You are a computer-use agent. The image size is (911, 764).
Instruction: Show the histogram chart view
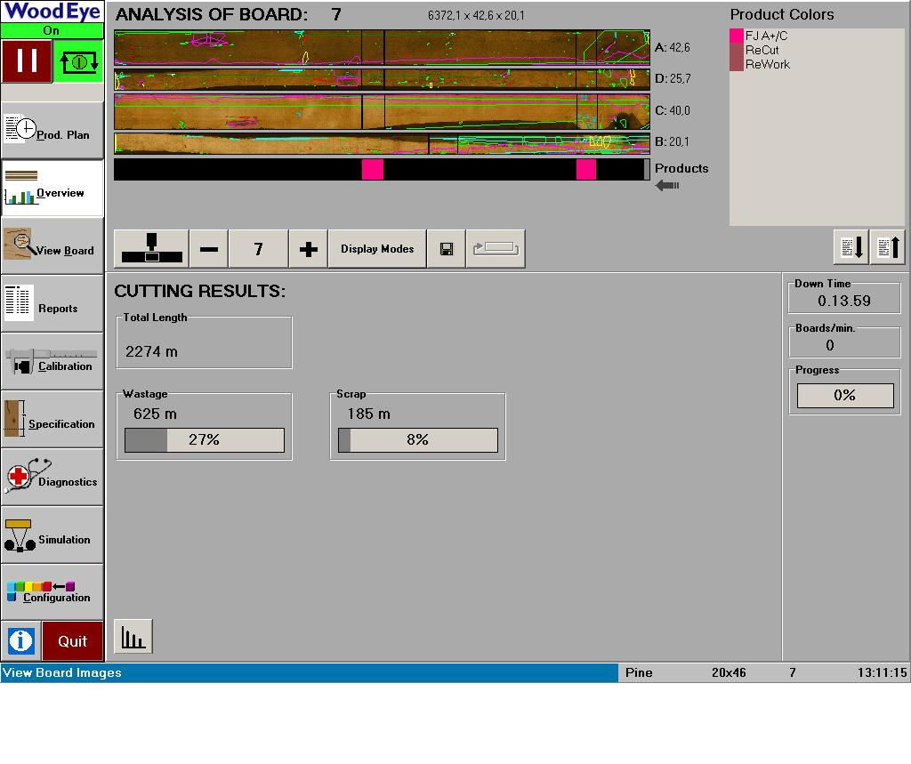[133, 637]
